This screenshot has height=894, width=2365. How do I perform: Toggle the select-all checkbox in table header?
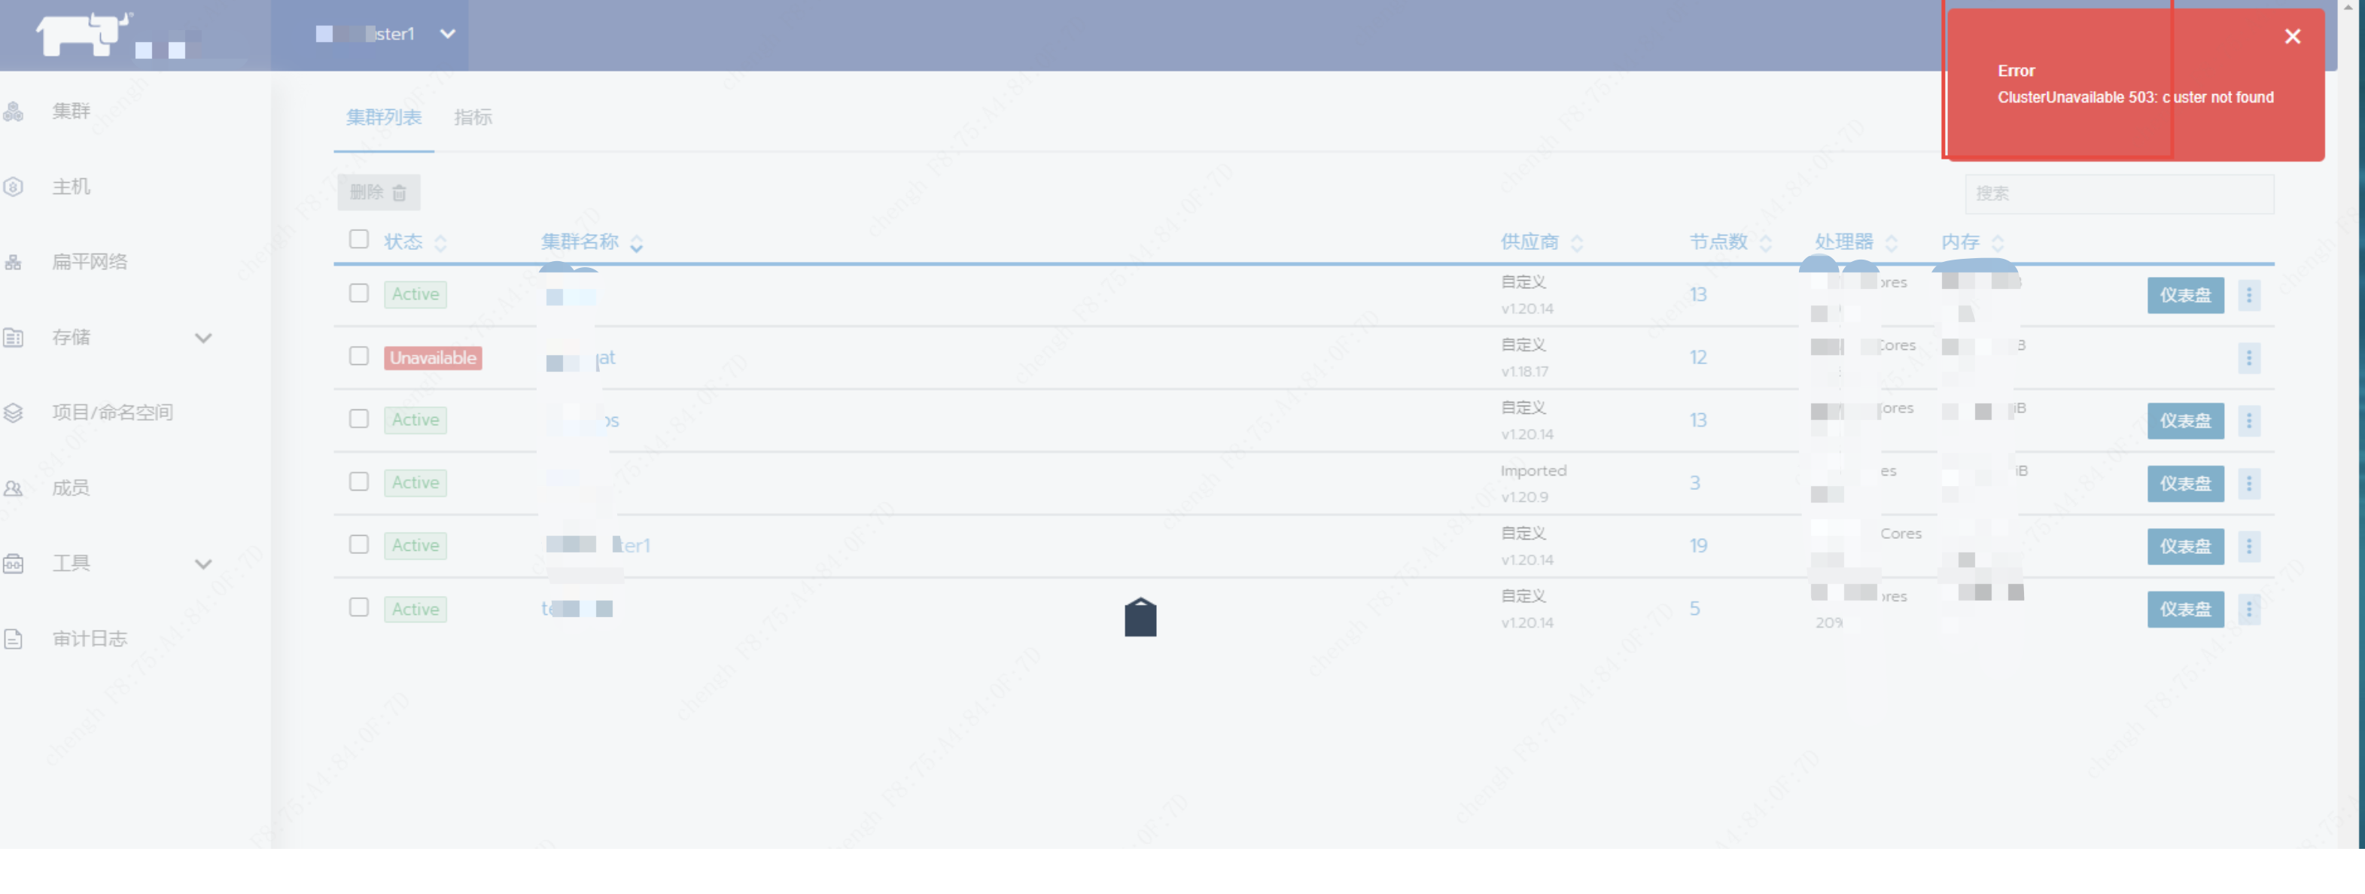pos(359,239)
